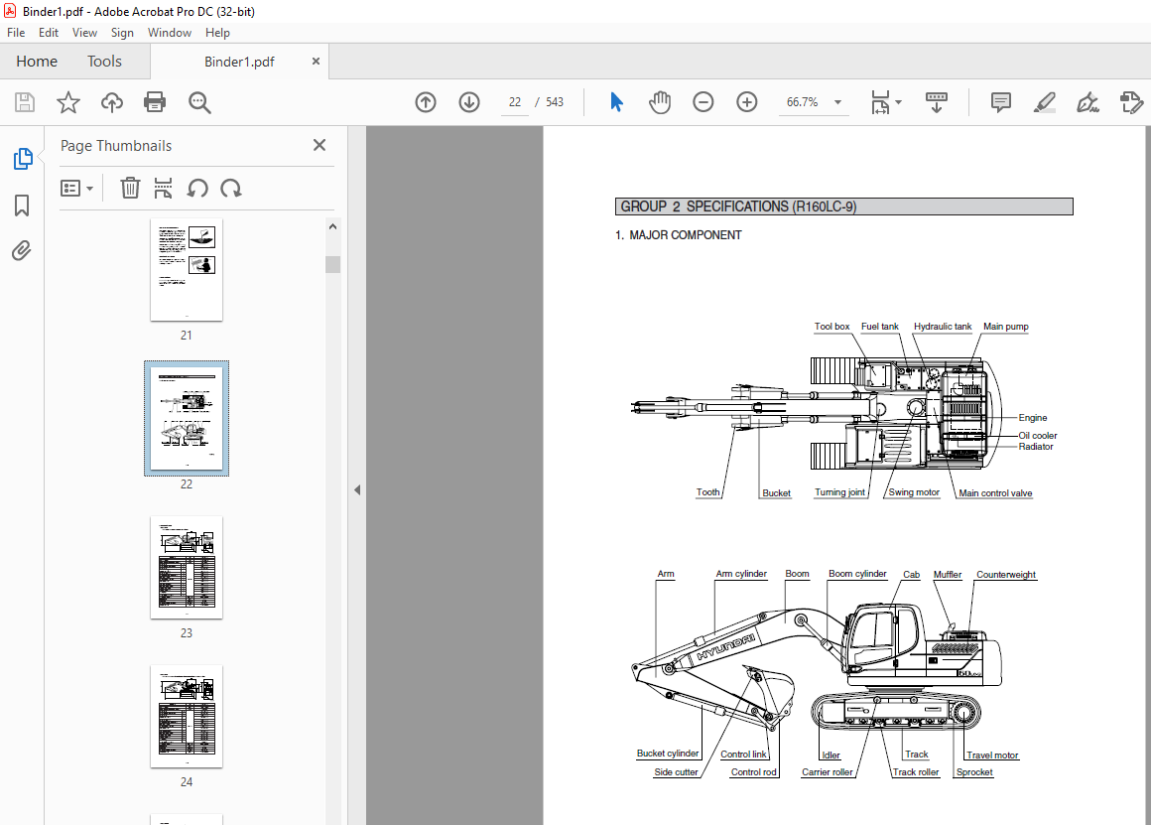
Task: Delete the selected page thumbnail
Action: click(x=130, y=188)
